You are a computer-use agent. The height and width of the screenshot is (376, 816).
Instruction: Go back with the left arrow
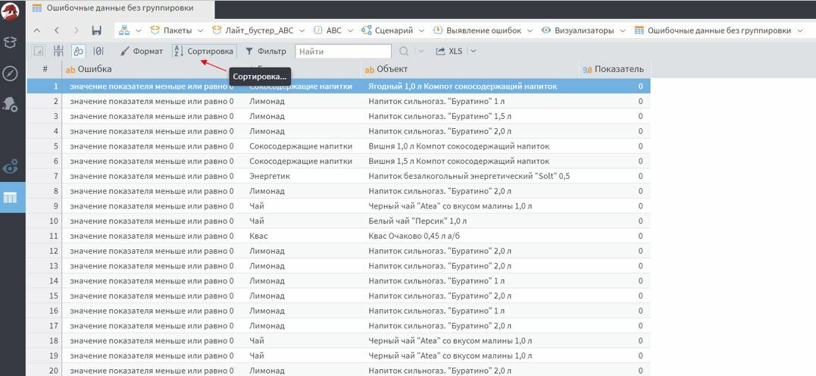pos(57,30)
